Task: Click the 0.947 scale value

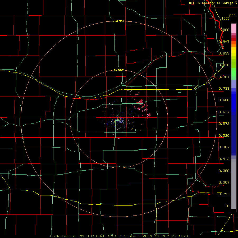Action: (224, 42)
